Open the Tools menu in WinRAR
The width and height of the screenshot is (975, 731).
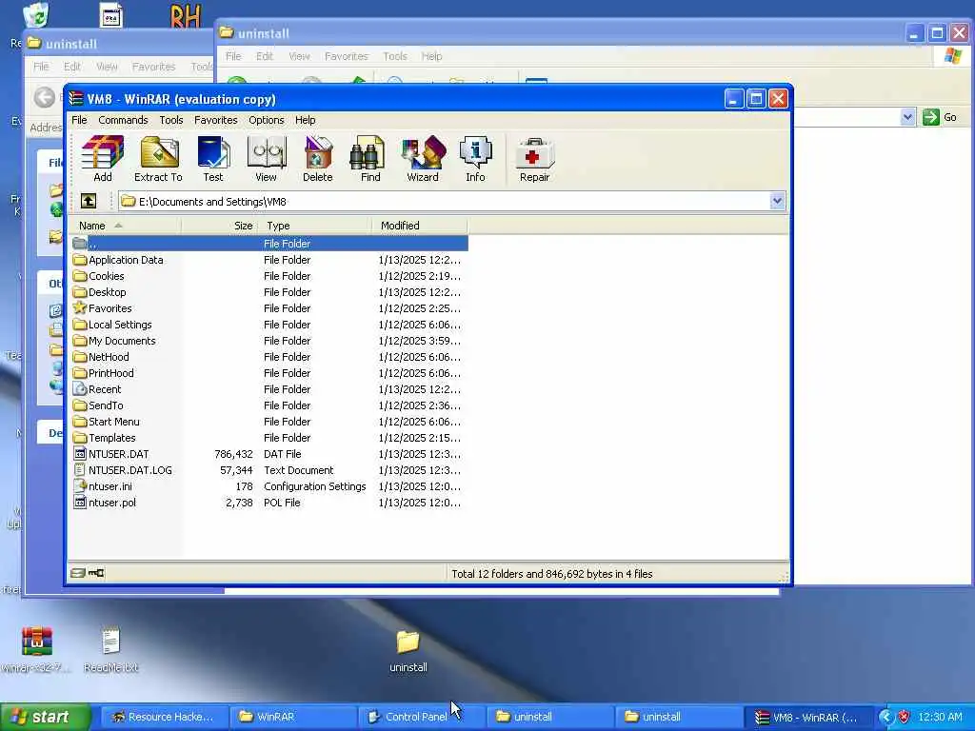171,120
